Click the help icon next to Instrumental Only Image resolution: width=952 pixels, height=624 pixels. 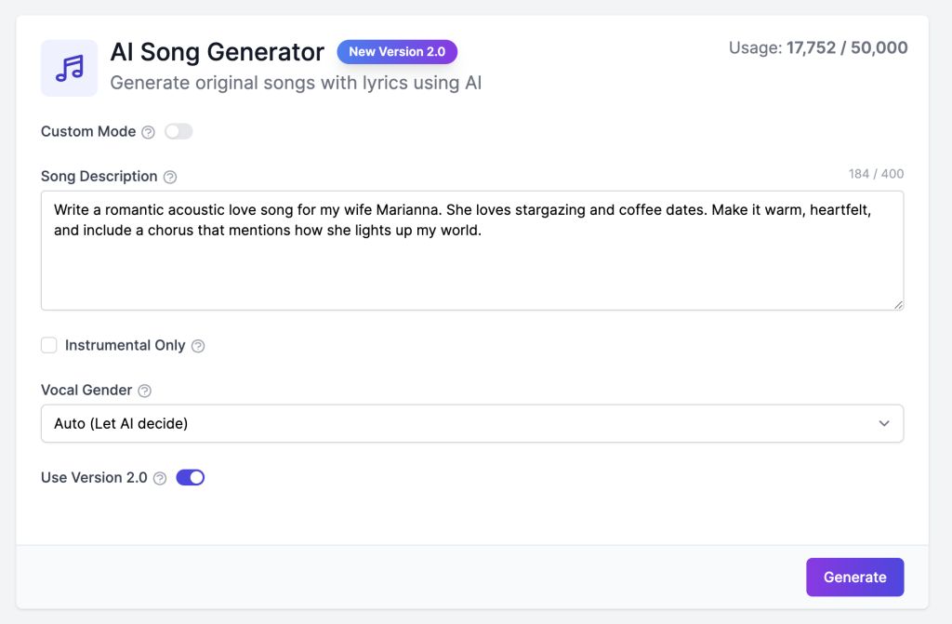(x=198, y=346)
